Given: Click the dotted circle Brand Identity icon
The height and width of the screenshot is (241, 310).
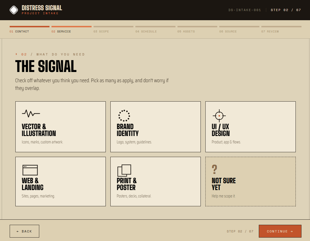Looking at the screenshot, I should [124, 116].
